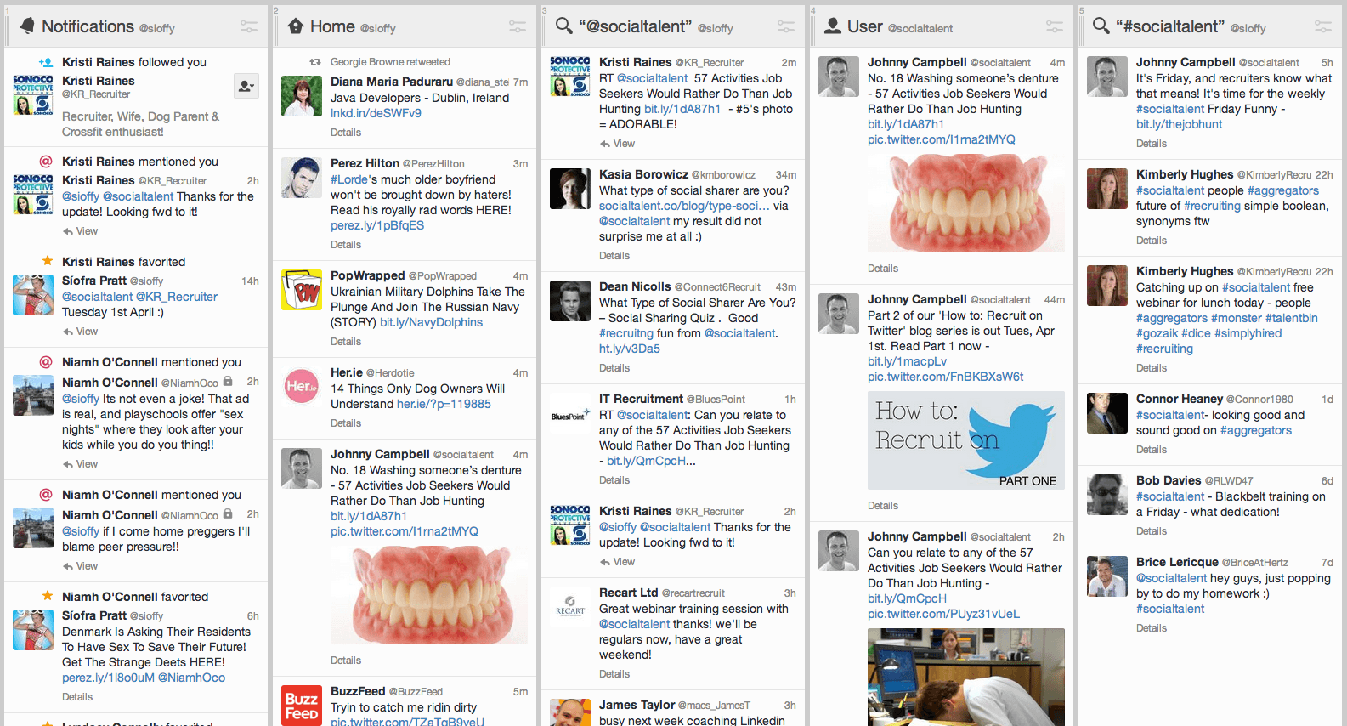Click Details under PopWrapped tweet
Image resolution: width=1347 pixels, height=726 pixels.
pos(346,342)
